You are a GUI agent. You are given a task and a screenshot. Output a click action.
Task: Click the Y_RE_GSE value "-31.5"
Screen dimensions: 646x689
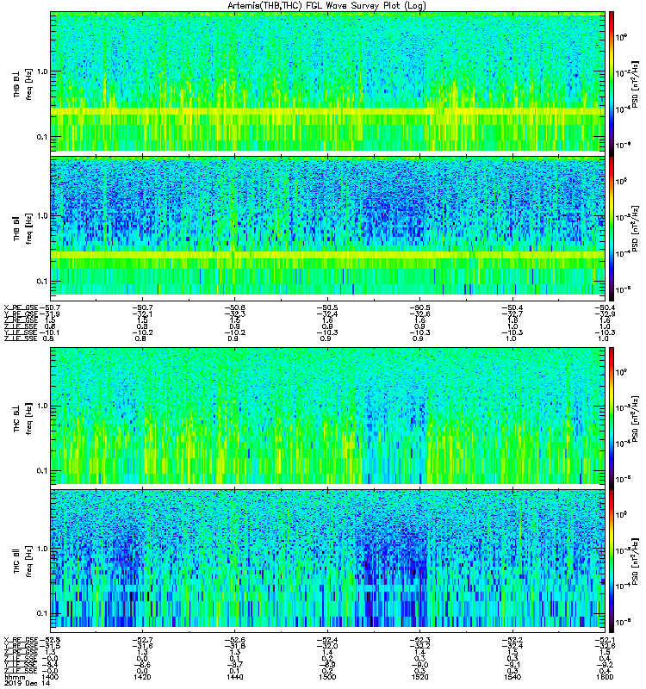(x=50, y=646)
